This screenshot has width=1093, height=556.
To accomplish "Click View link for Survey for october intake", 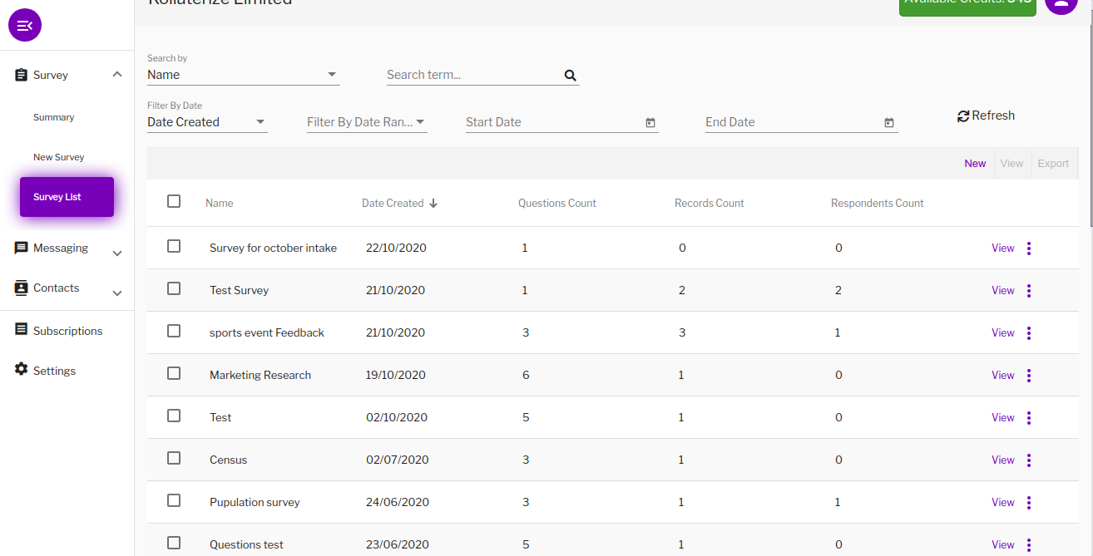I will click(1003, 248).
